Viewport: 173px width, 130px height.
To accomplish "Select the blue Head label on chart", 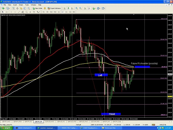I will point(111,114).
